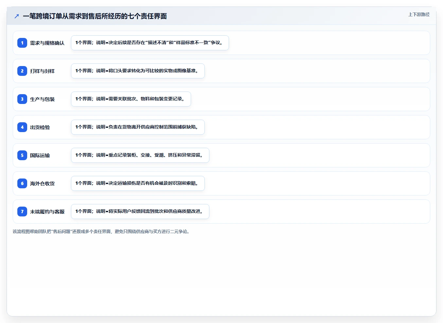The height and width of the screenshot is (323, 443).
Task: Click the 打样与封样 step label
Action: tap(42, 71)
